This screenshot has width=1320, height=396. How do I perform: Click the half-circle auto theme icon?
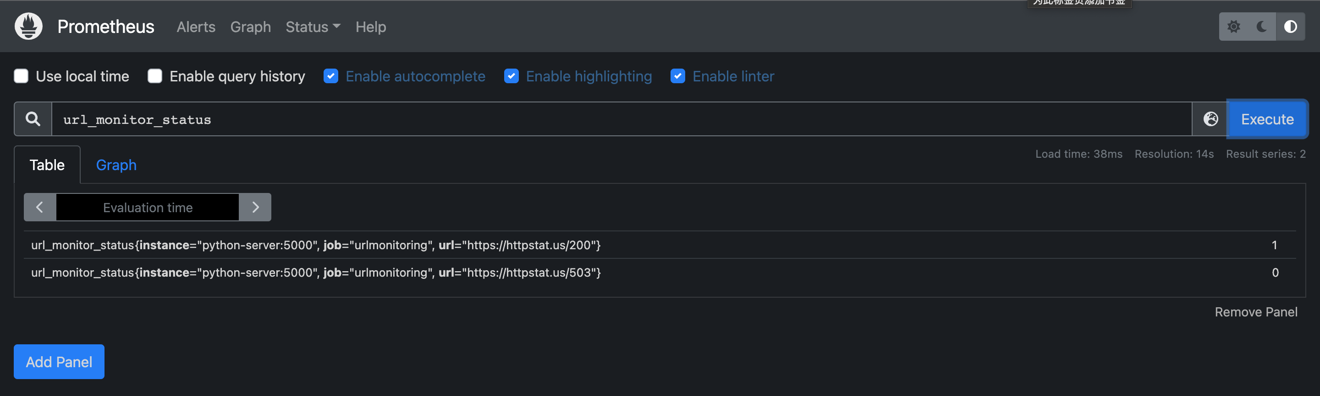1290,26
